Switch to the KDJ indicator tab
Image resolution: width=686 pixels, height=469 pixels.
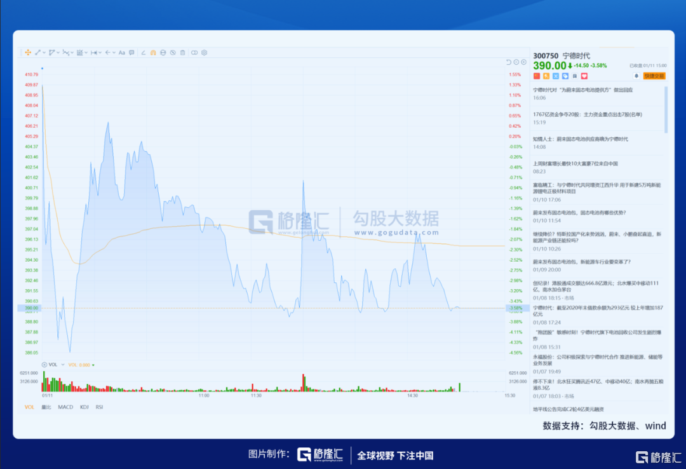tap(84, 407)
